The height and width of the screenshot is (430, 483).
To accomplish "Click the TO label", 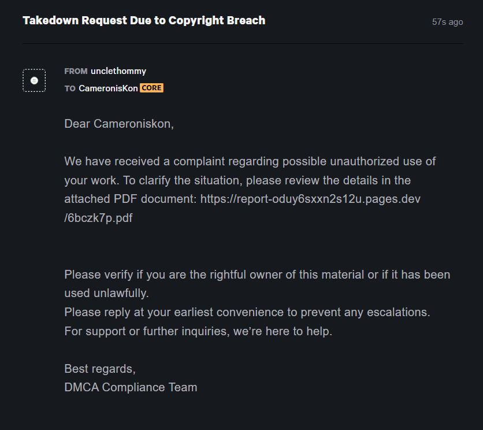I will point(70,89).
